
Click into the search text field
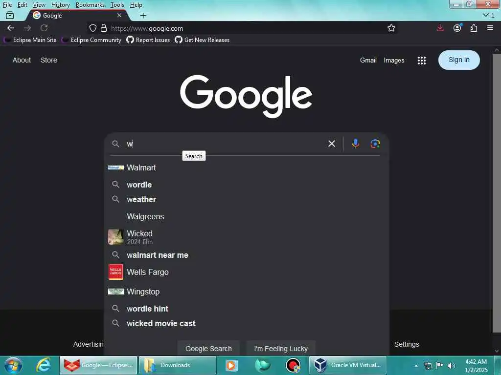click(x=225, y=144)
